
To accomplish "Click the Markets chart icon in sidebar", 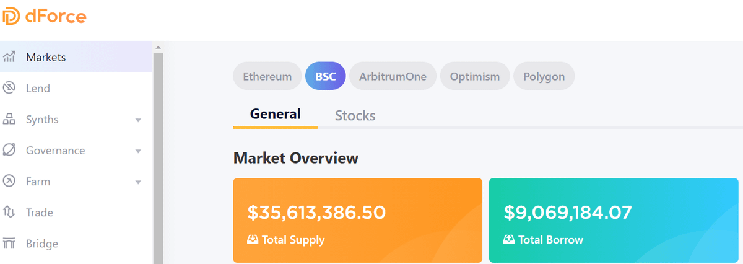I will 9,58.
